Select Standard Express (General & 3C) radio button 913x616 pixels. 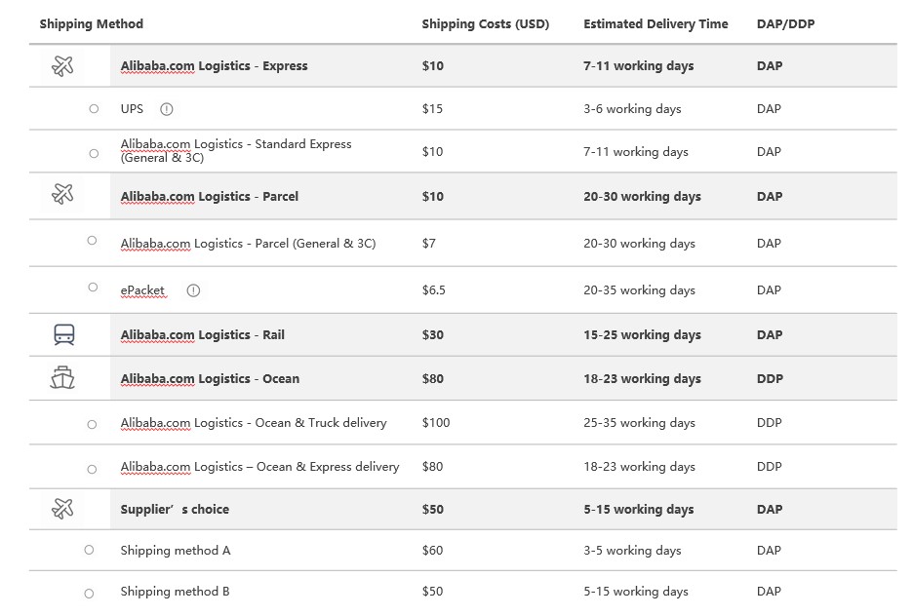click(94, 154)
